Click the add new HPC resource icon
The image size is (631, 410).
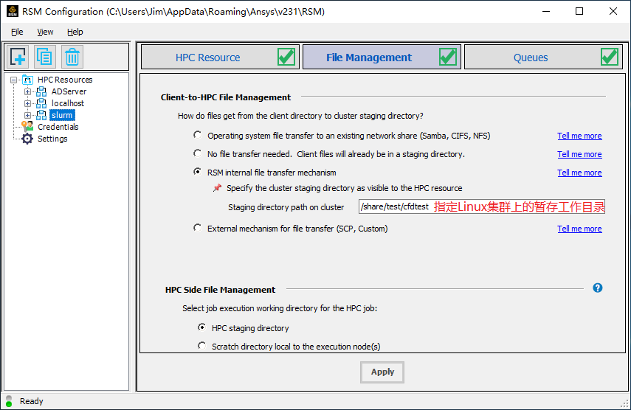(x=18, y=57)
